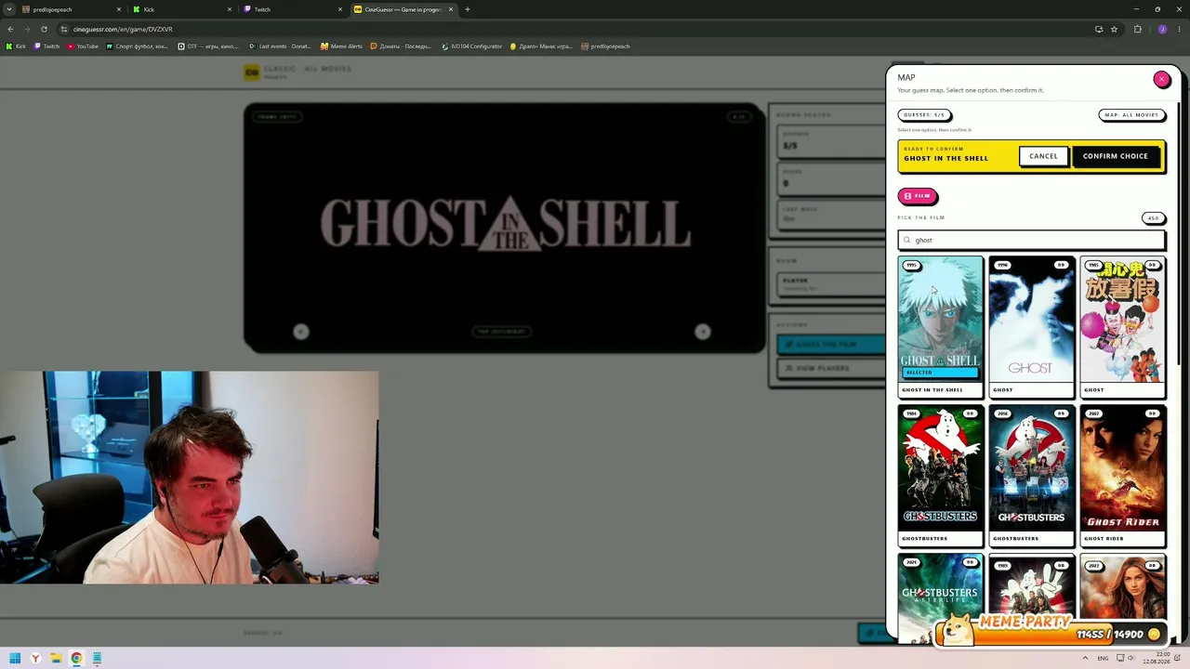The image size is (1190, 669).
Task: Open the taskbar clock and calendar
Action: [1158, 658]
